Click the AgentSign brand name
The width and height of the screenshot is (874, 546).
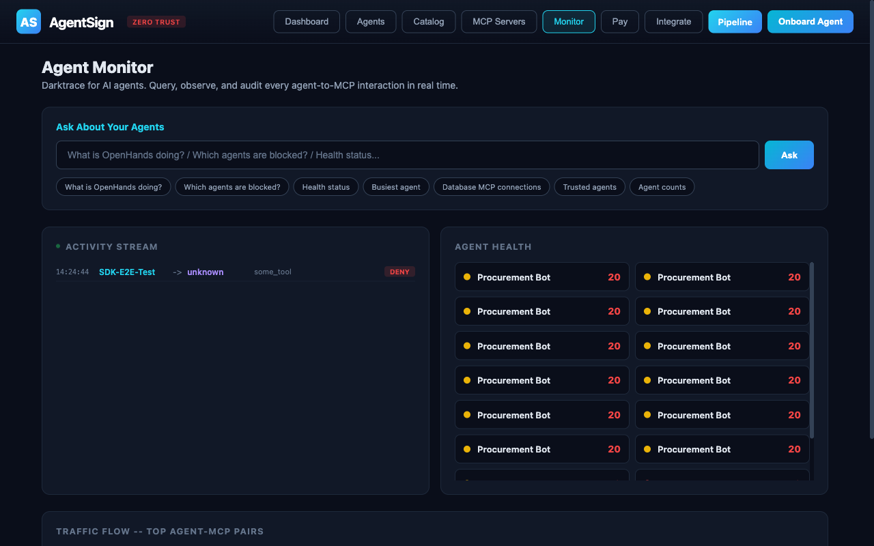click(x=81, y=23)
